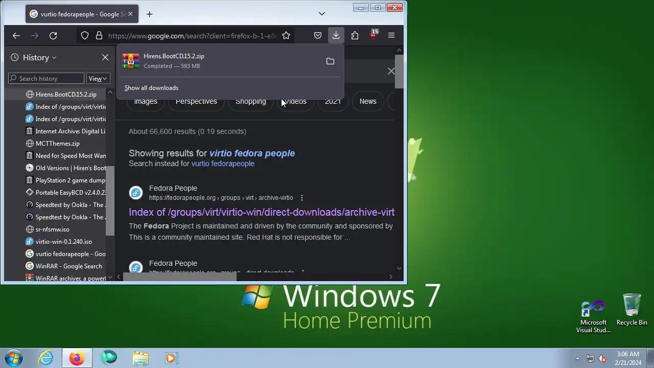Open WinRAR archiver history entry
Screen dimensions: 654x368
click(x=65, y=278)
